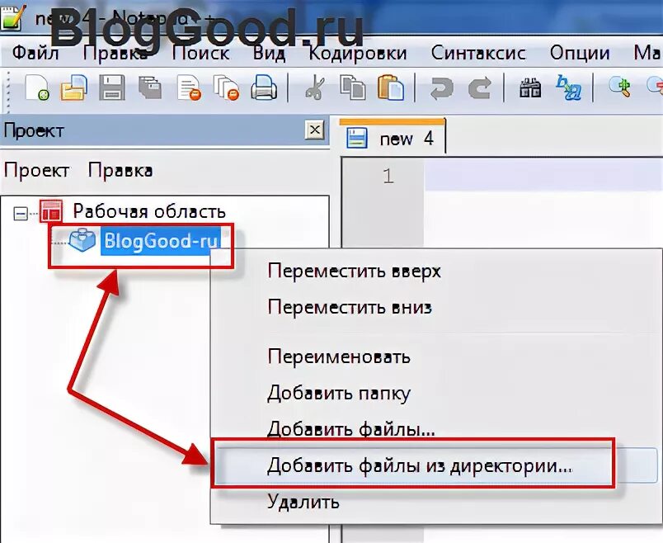Click line number 1 in the editor margin
Screen dimensions: 663x543
[388, 176]
